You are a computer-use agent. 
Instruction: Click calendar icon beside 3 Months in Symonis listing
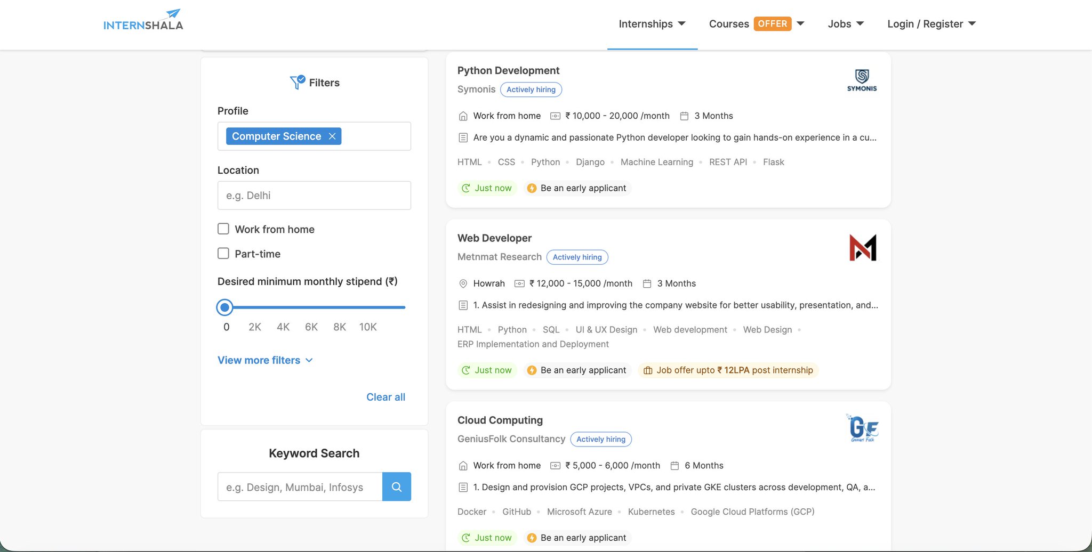tap(684, 116)
